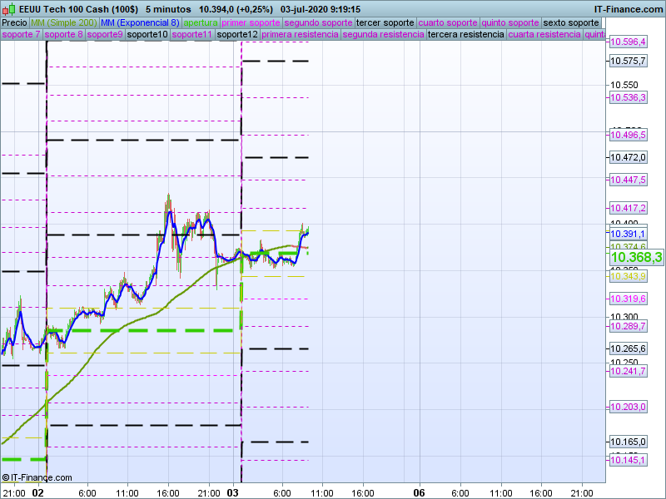
Task: Click the green 10.368,3 price label
Action: coord(636,258)
